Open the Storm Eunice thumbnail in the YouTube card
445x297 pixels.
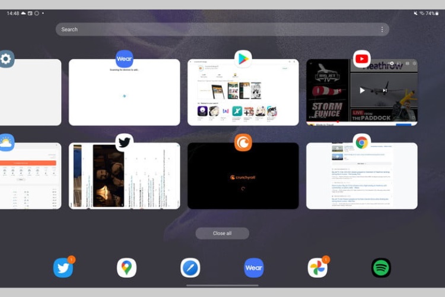pyautogui.click(x=328, y=90)
